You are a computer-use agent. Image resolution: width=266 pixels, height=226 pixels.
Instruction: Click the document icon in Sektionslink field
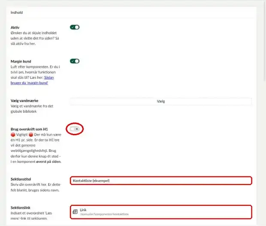[x=75, y=211]
